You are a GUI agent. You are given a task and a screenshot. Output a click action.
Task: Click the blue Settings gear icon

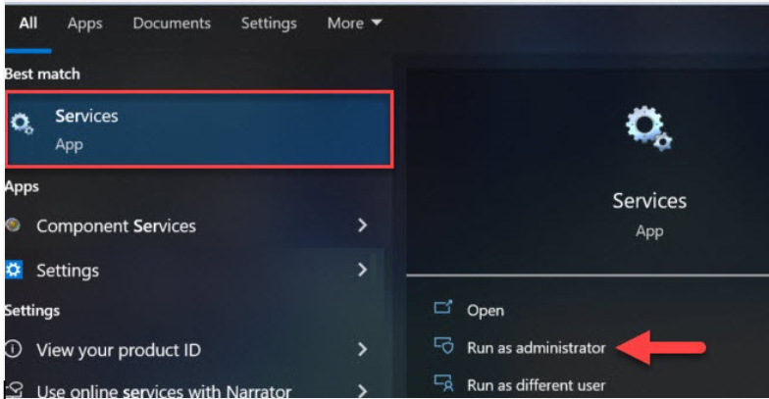tap(14, 270)
